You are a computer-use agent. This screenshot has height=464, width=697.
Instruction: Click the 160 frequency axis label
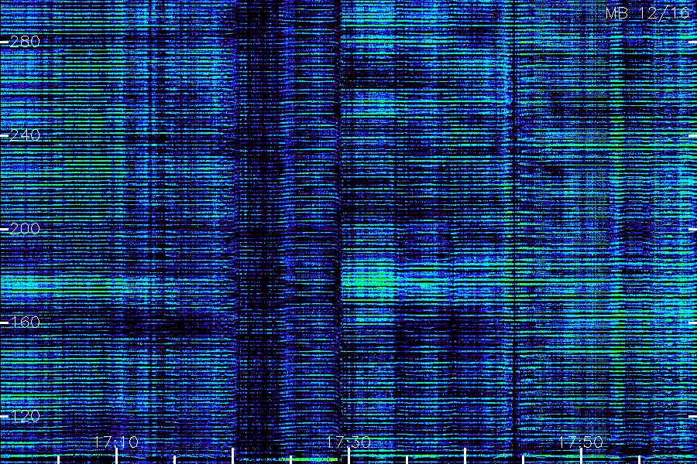tap(25, 322)
